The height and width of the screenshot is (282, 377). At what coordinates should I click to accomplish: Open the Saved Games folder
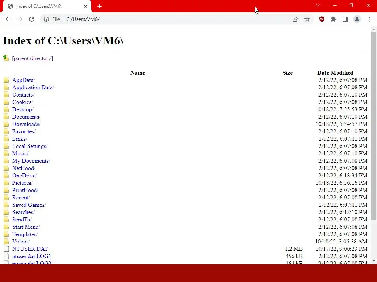(x=29, y=205)
